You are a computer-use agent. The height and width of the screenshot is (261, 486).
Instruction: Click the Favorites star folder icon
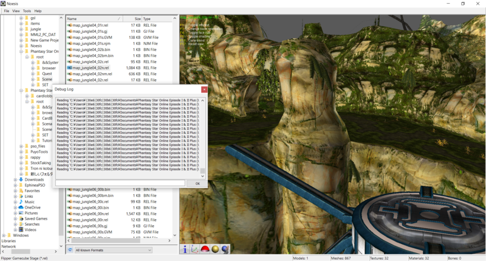click(21, 190)
